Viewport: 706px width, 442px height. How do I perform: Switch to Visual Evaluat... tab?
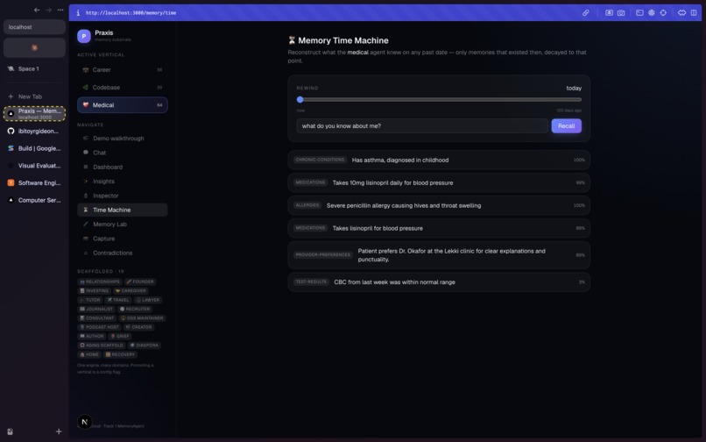pos(34,166)
